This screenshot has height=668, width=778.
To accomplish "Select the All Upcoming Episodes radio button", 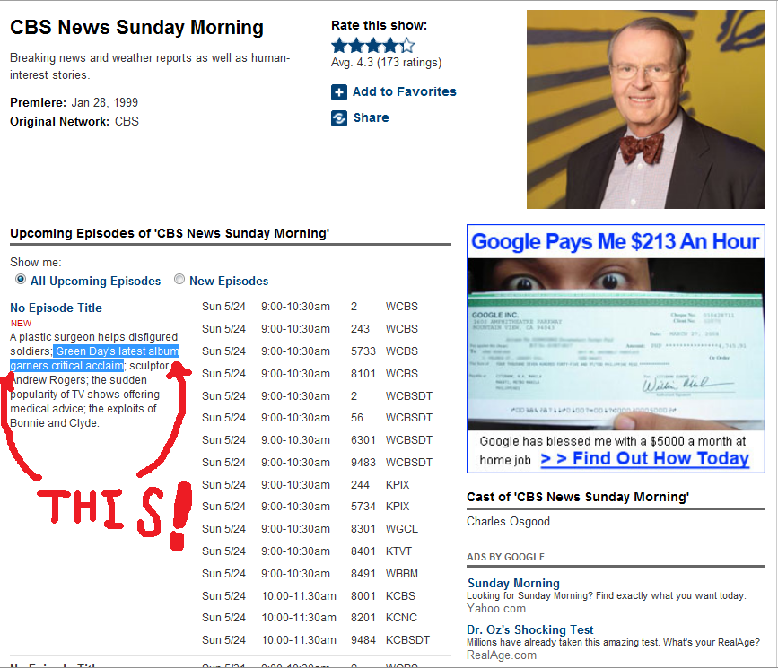I will pos(20,279).
